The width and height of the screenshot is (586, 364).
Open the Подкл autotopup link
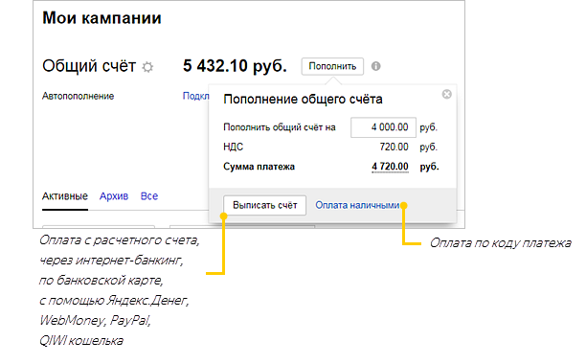195,96
